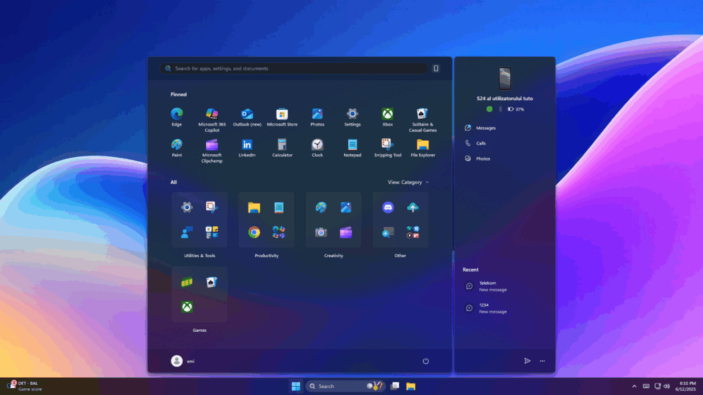Click the taskbar Search box

[345, 386]
